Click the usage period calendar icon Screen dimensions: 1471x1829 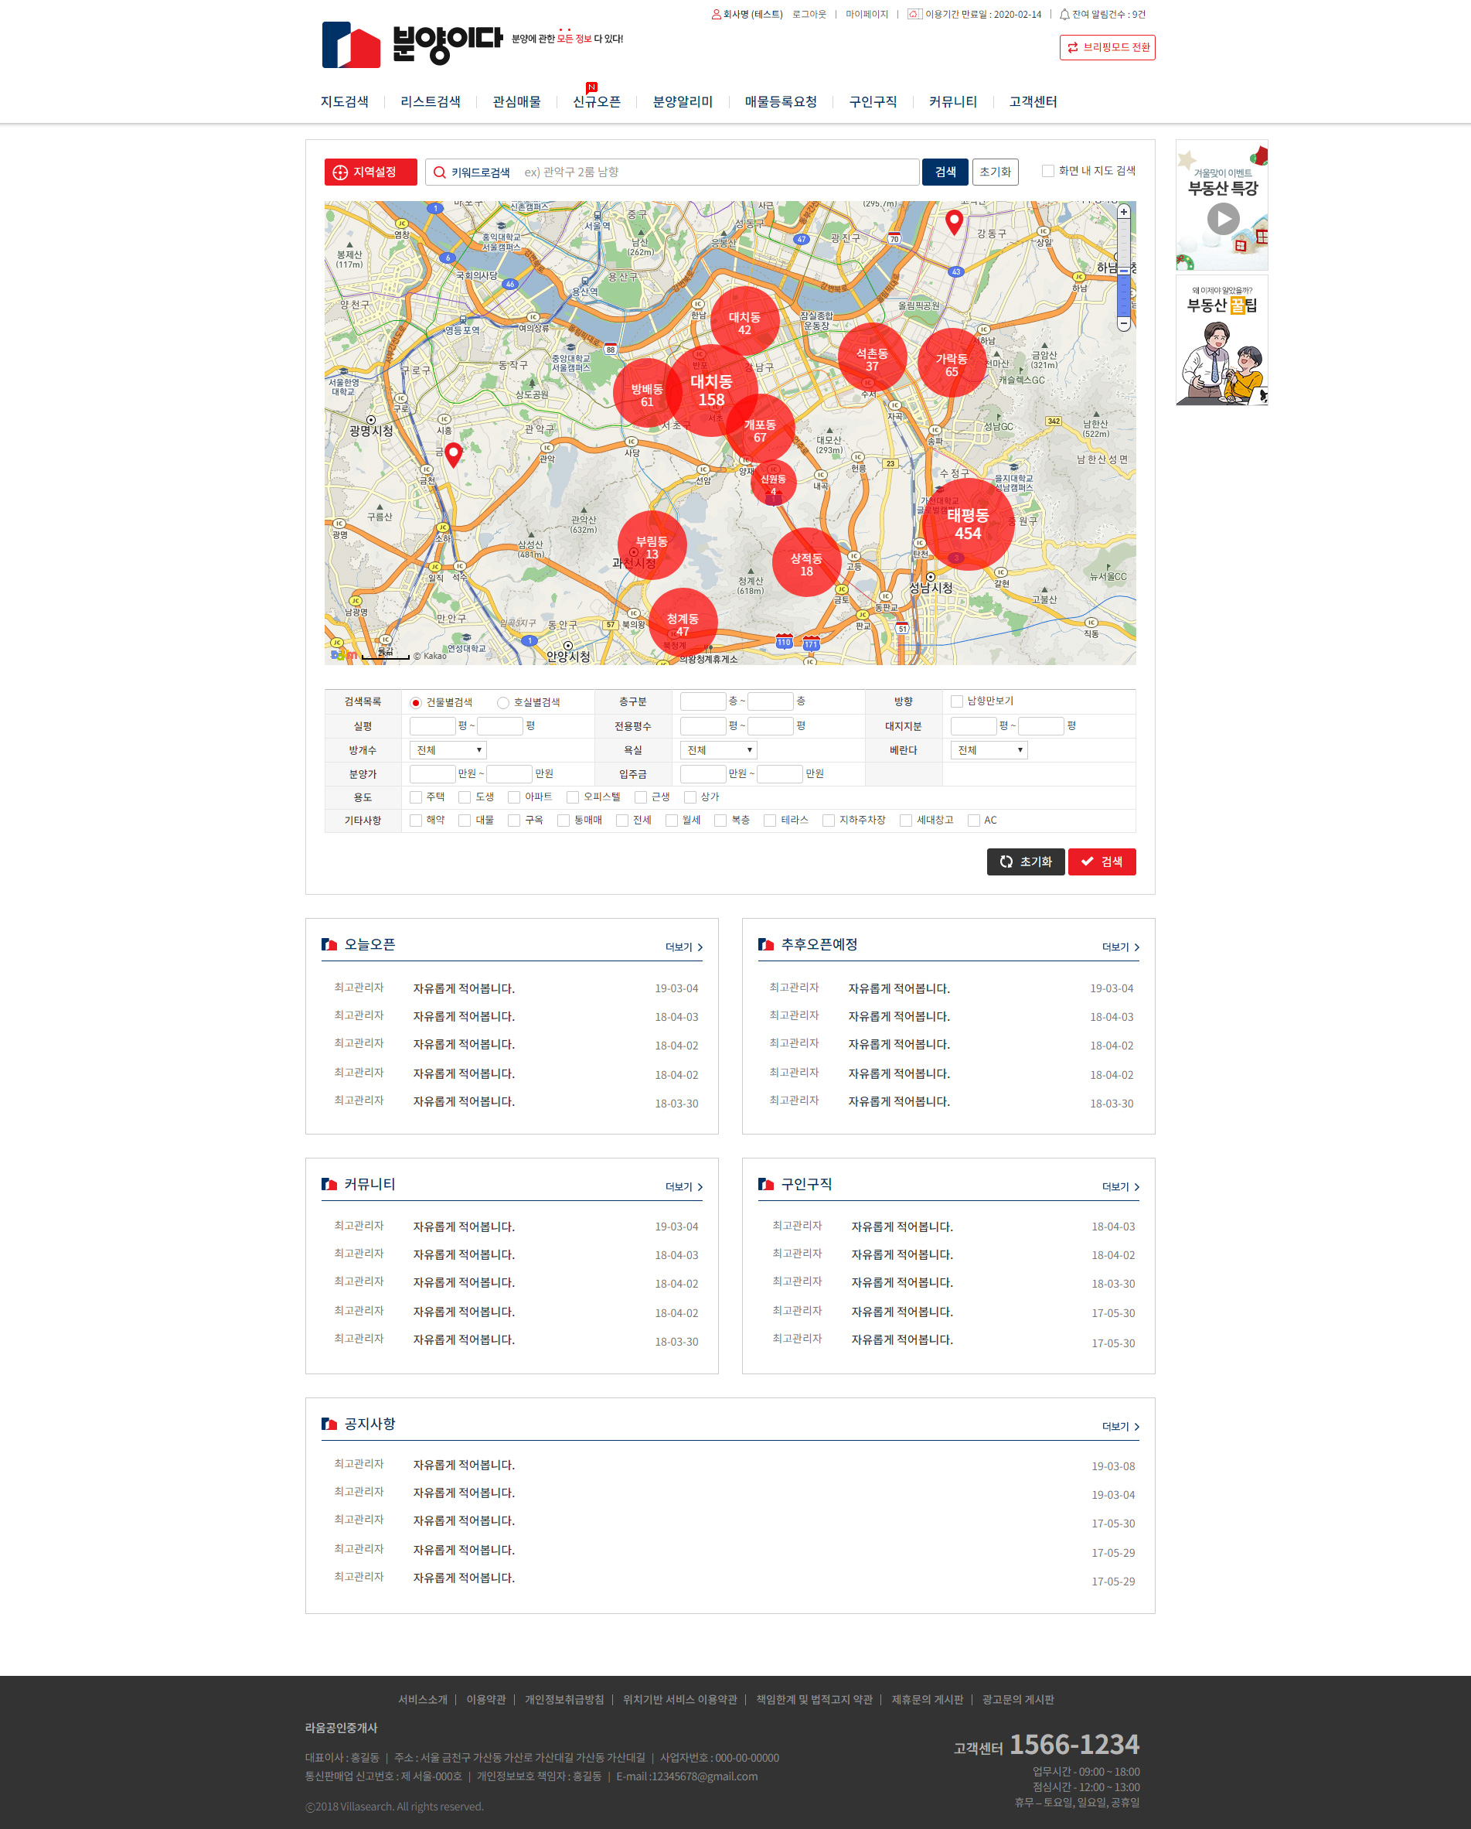[914, 15]
